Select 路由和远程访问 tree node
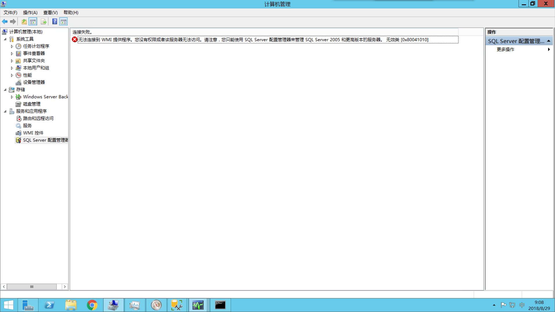 coord(38,118)
